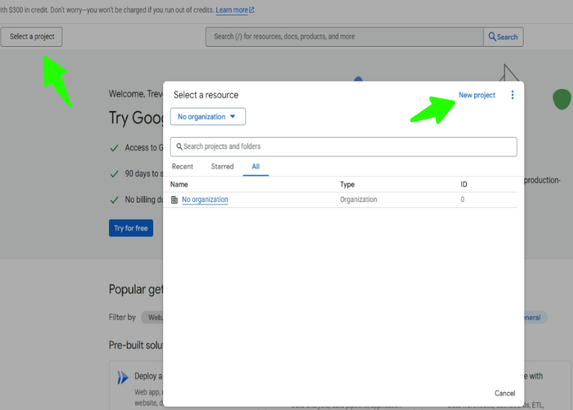573x410 pixels.
Task: Switch to the Recent tab
Action: pyautogui.click(x=183, y=167)
